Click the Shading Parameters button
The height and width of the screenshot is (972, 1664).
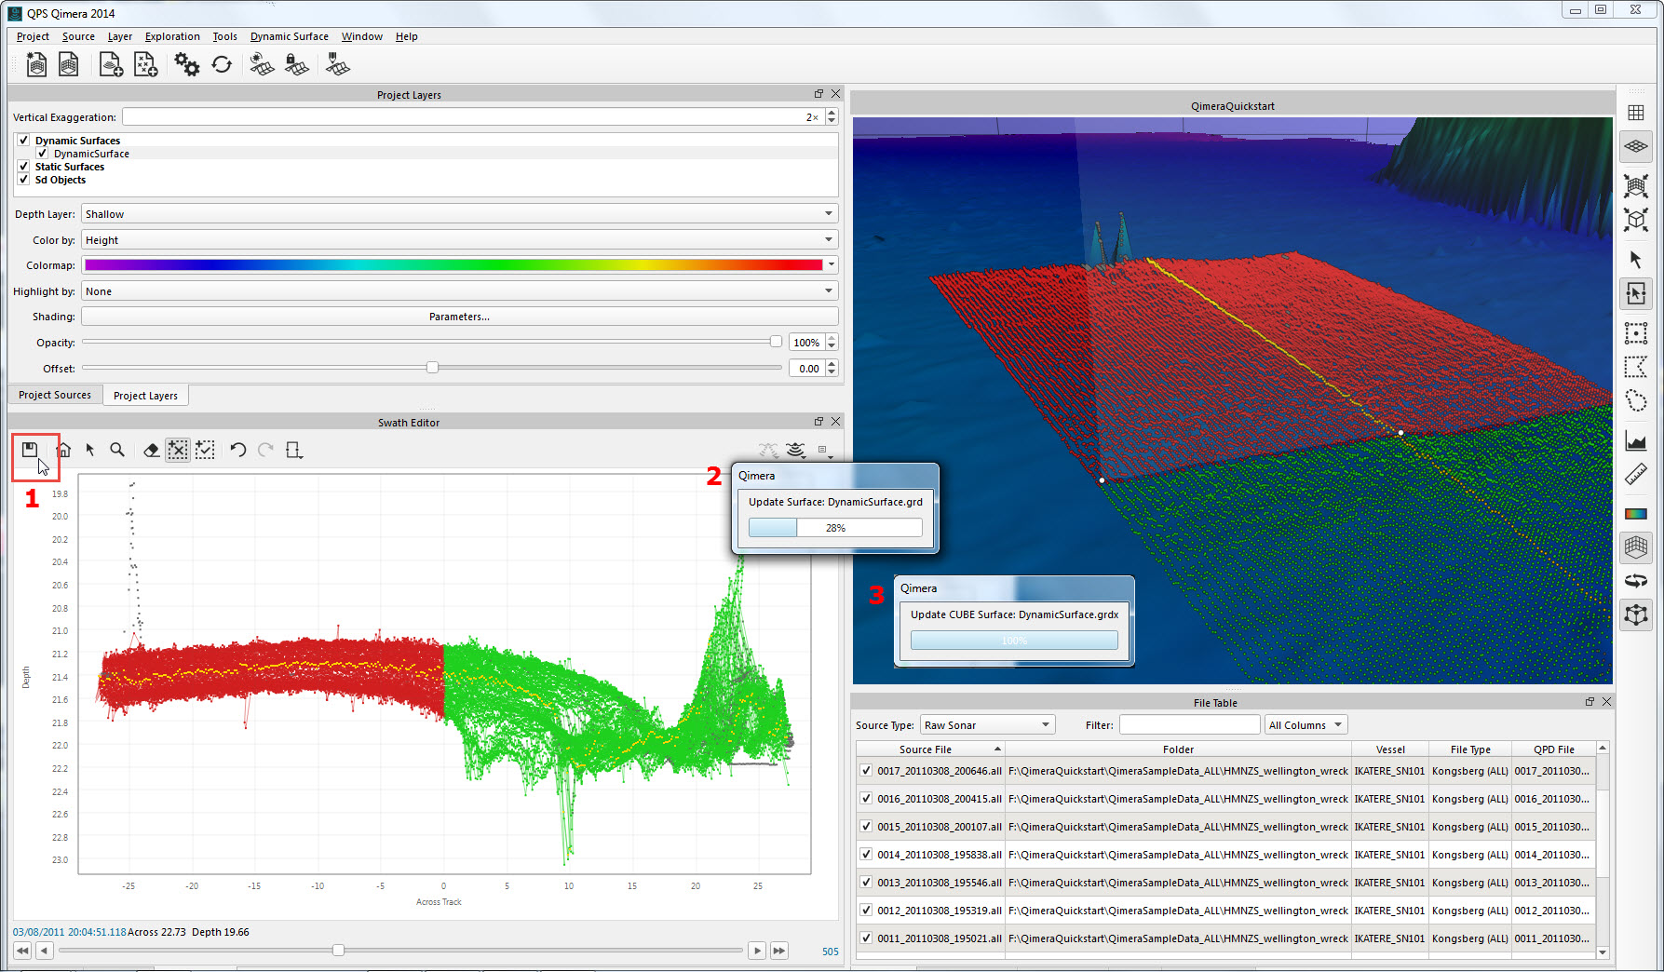tap(459, 317)
